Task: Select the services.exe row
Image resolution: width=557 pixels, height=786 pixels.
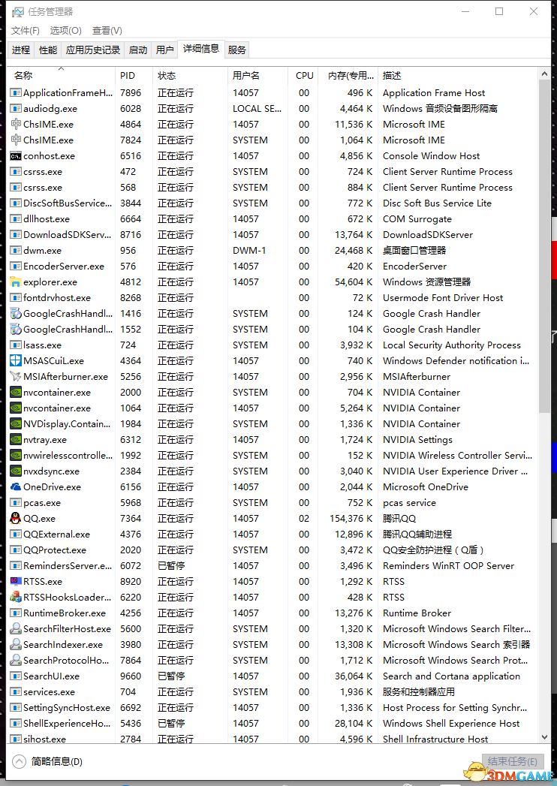Action: (272, 692)
